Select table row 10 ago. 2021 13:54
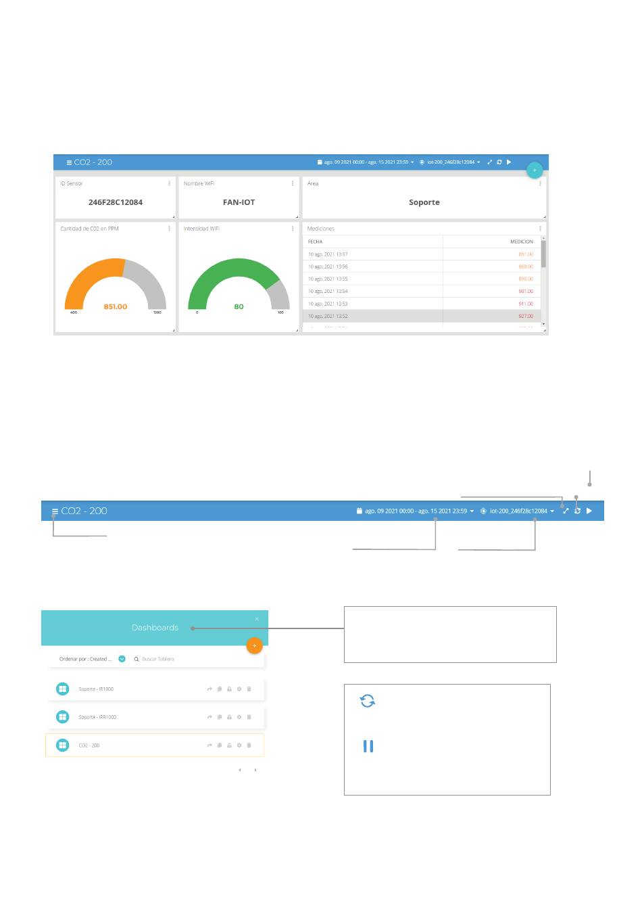Screen dimensions: 642x920 [422, 292]
